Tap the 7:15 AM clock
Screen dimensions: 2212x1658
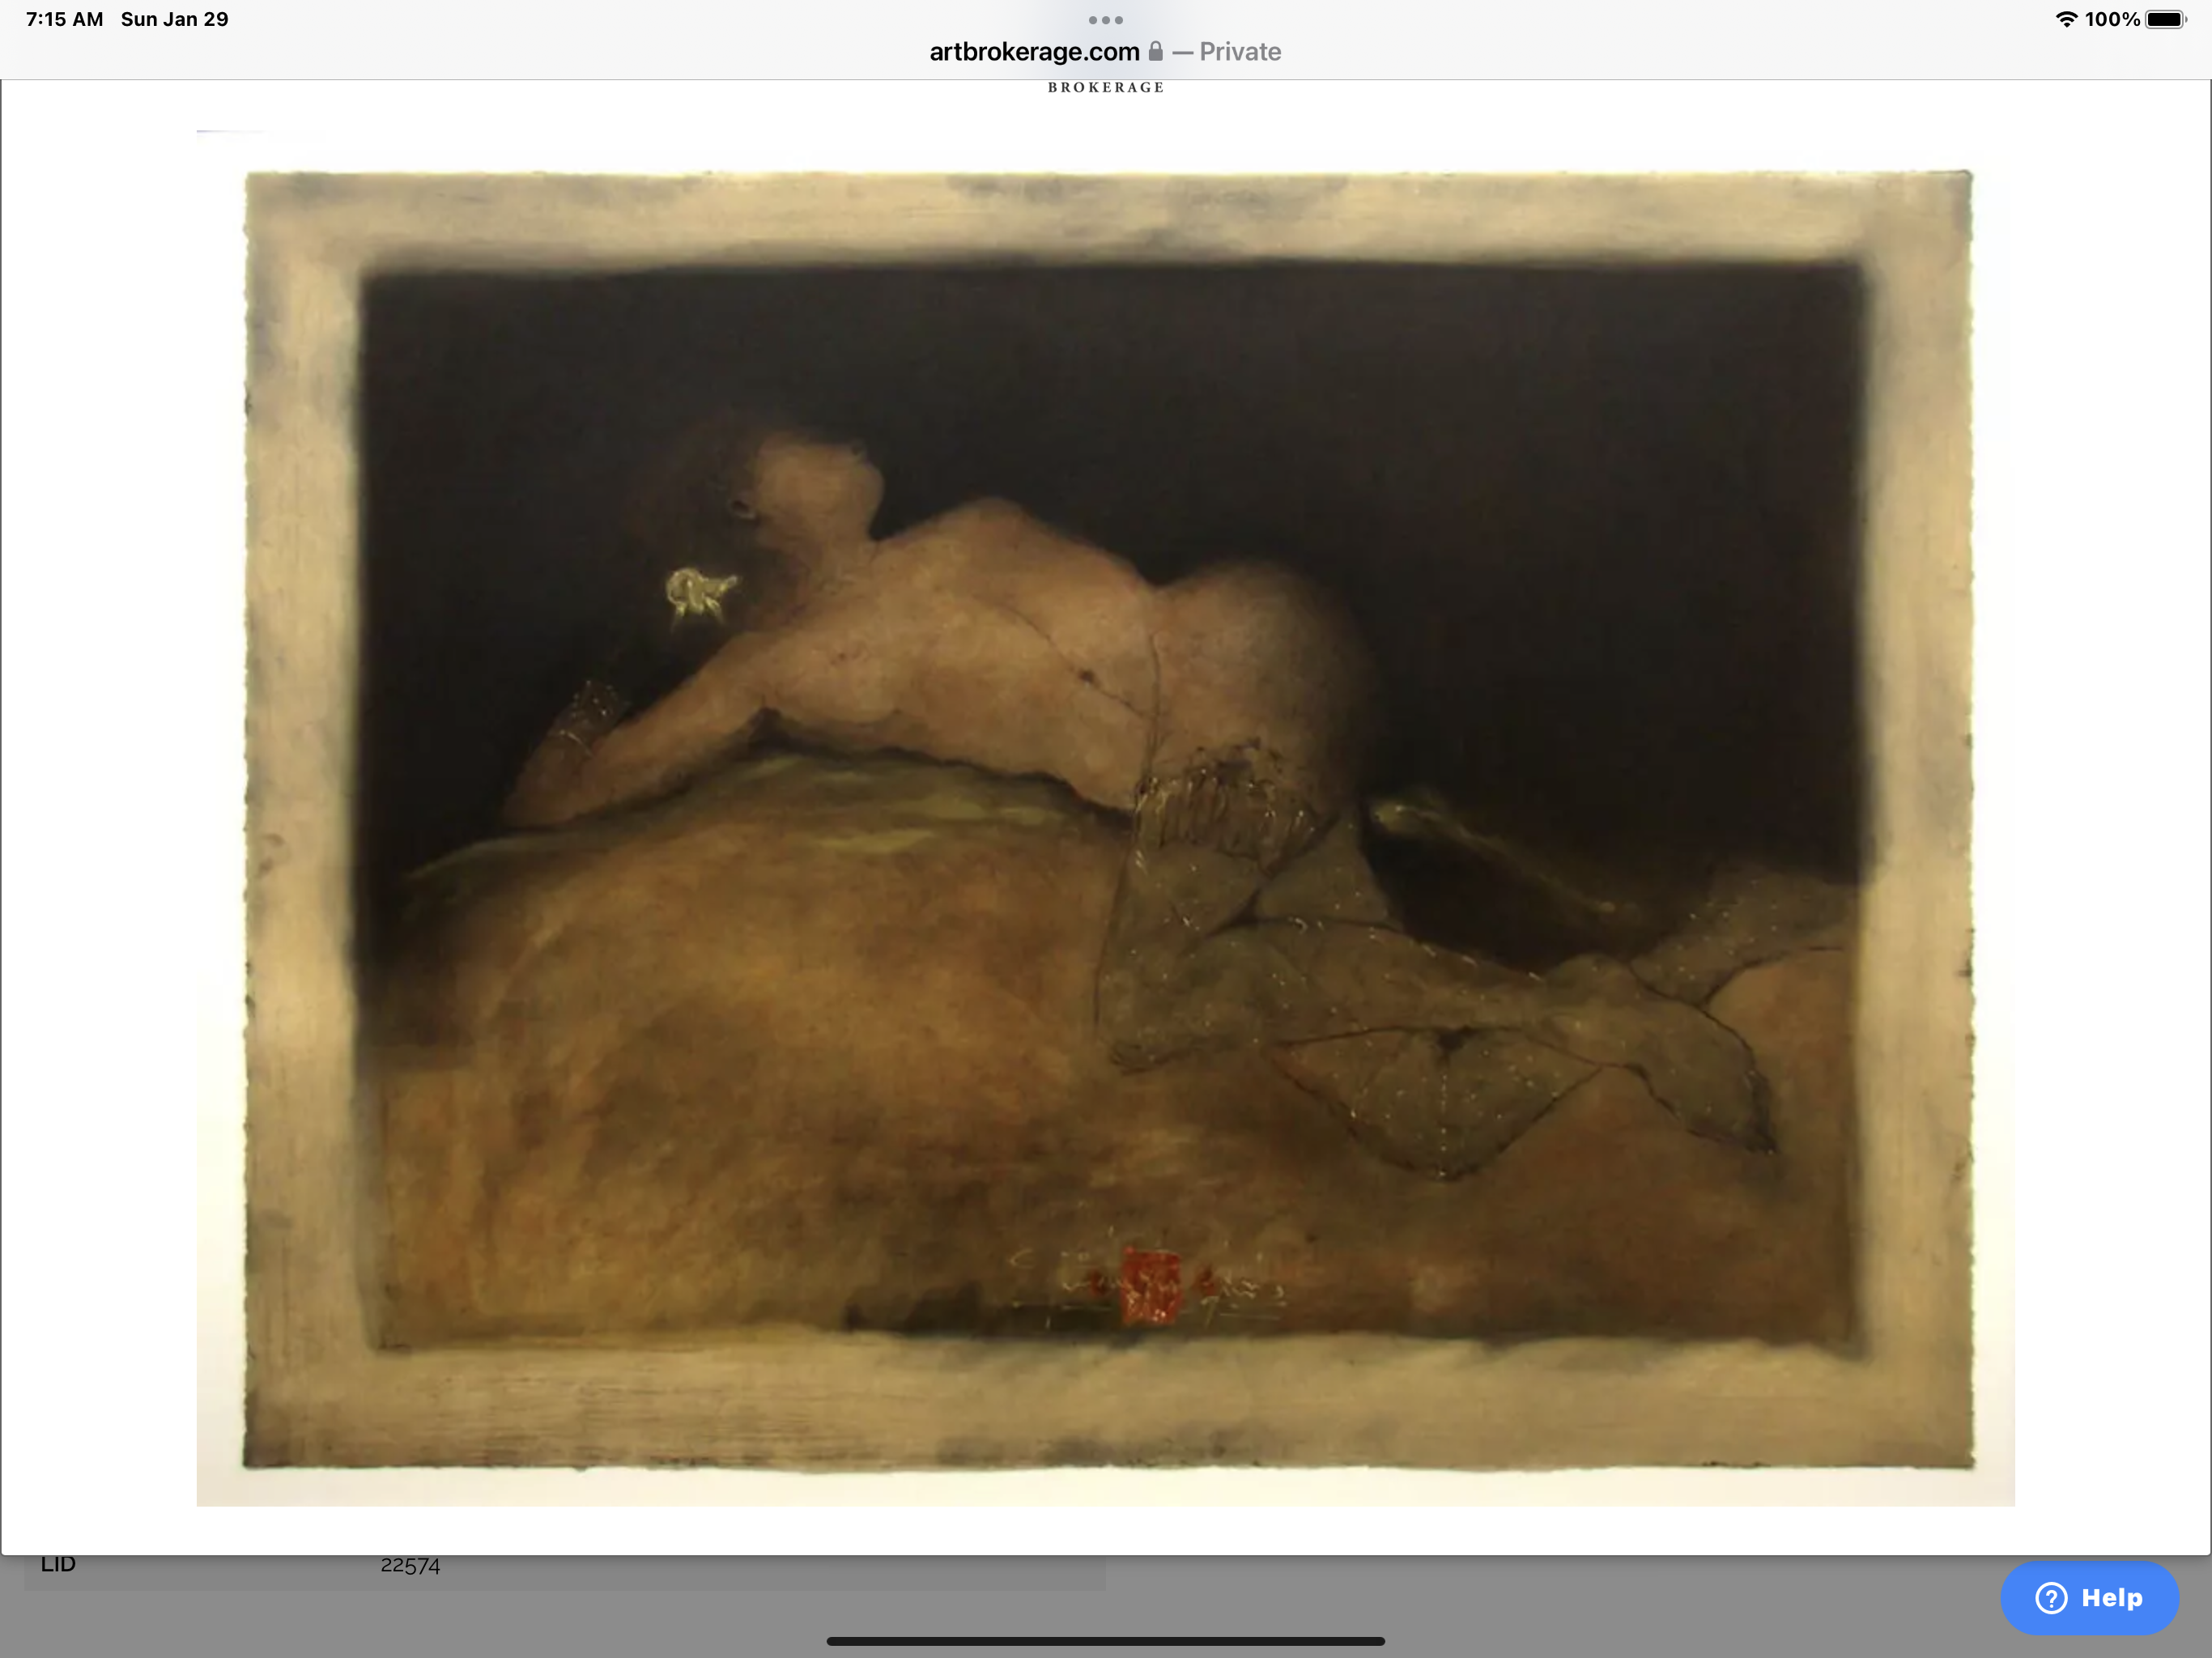[64, 19]
